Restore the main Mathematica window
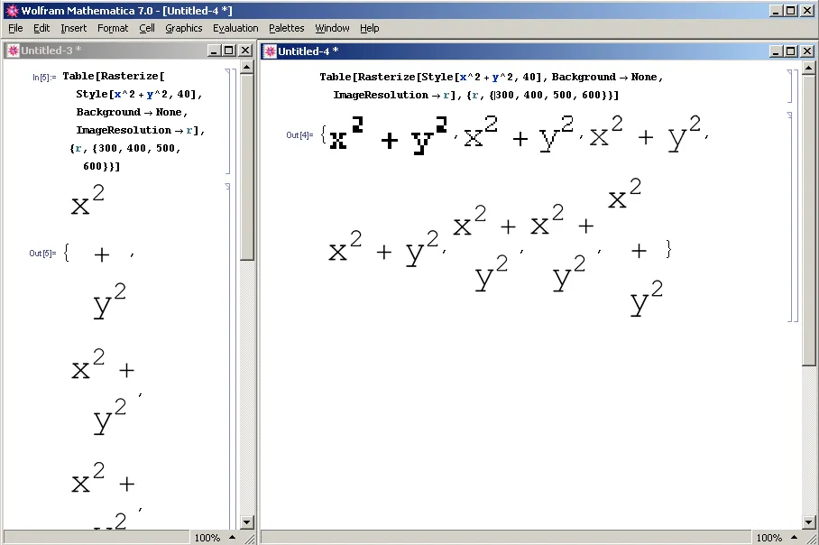Viewport: 819px width, 545px height. [791, 11]
